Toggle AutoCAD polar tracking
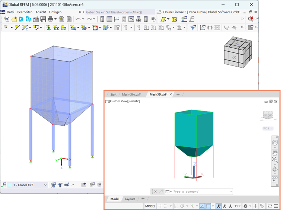The width and height of the screenshot is (283, 212). (x=182, y=206)
